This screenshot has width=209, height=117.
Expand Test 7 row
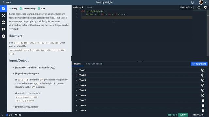pos(139,100)
